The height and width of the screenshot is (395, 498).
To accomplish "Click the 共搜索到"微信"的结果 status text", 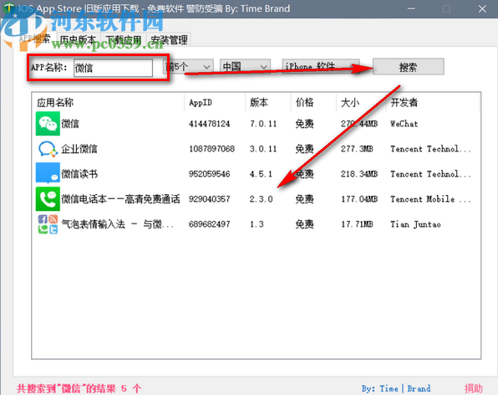I will click(79, 388).
